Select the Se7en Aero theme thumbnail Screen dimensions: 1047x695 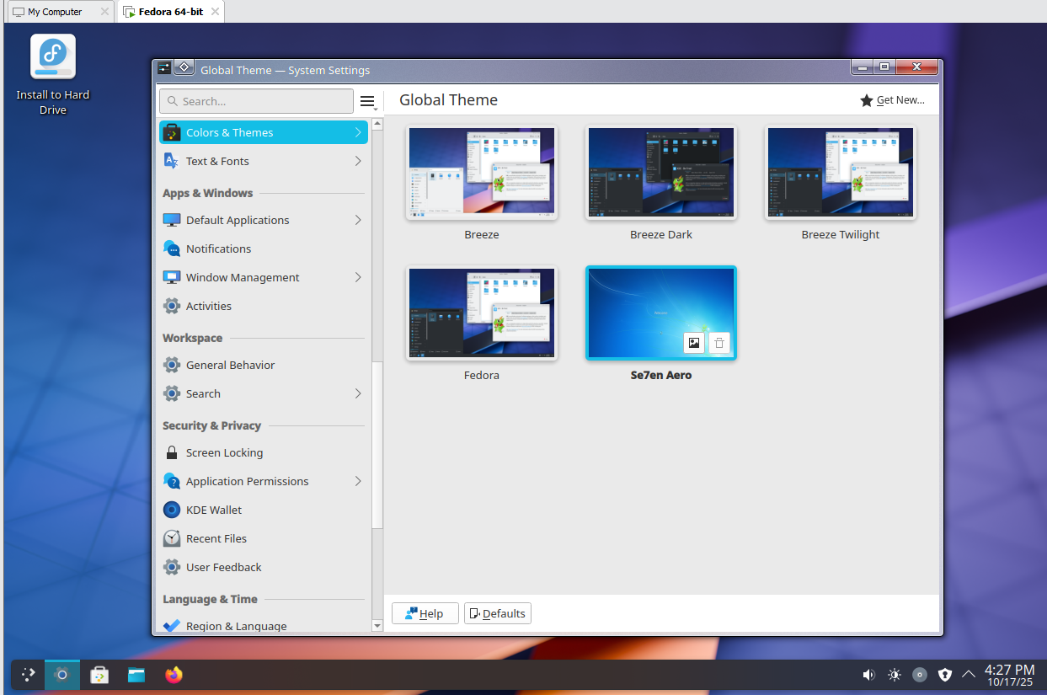pos(661,314)
